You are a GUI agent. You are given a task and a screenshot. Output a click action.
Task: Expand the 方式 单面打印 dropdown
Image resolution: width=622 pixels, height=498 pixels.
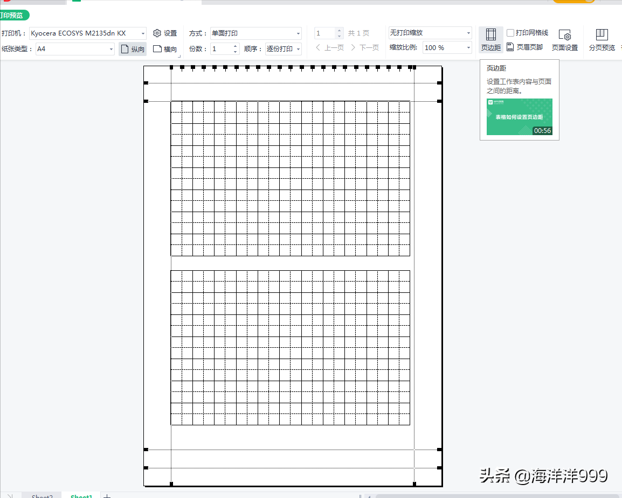coord(298,34)
